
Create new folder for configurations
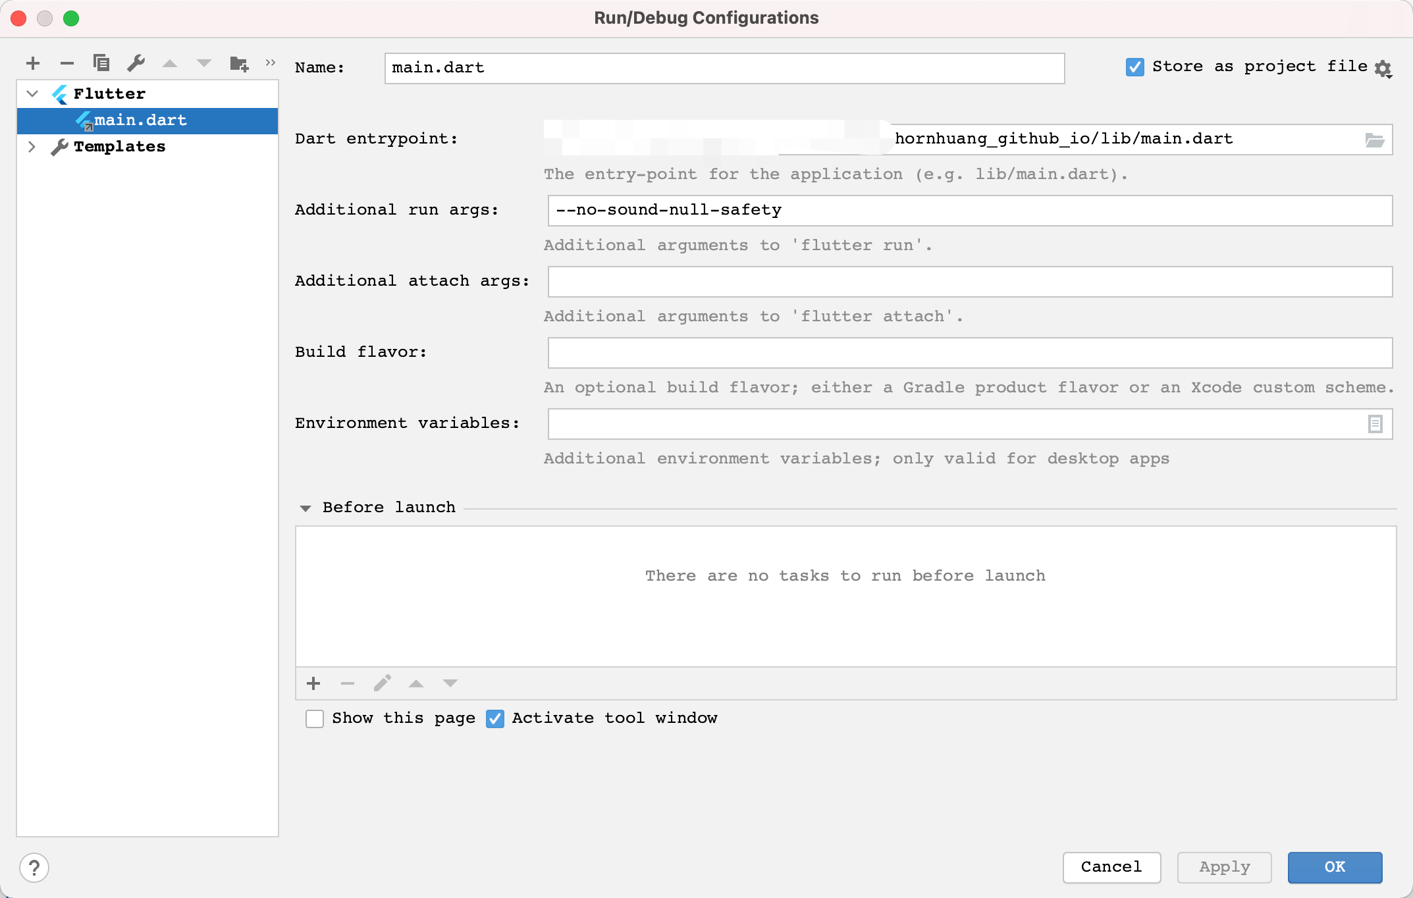239,63
